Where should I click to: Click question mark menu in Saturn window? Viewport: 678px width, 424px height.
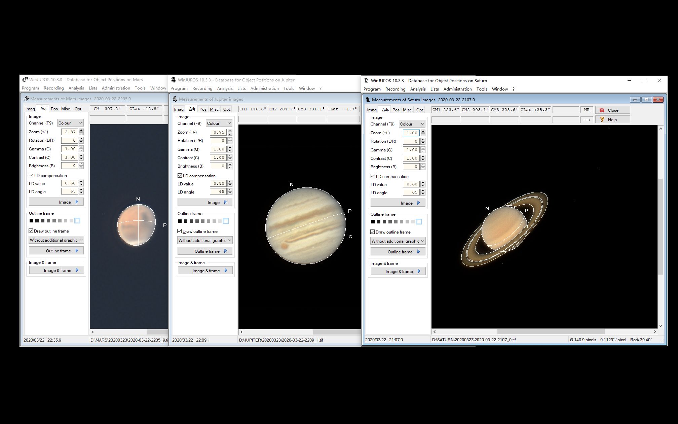click(x=514, y=89)
